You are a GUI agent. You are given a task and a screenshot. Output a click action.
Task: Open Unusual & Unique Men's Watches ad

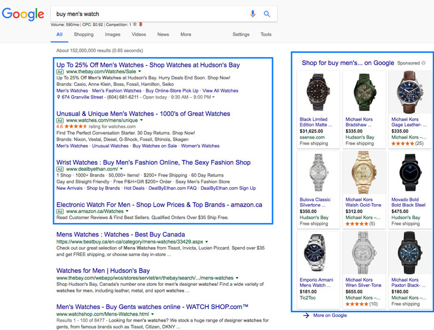[x=143, y=114]
